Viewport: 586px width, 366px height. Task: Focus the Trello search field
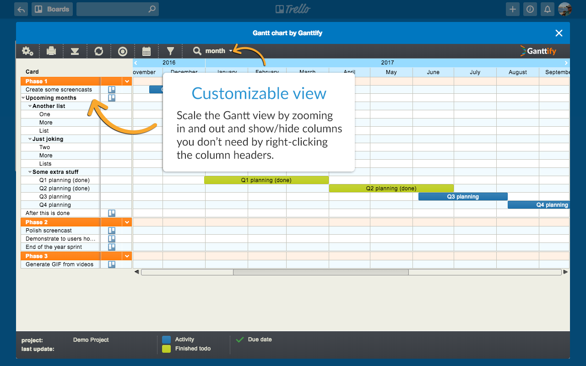(x=118, y=9)
